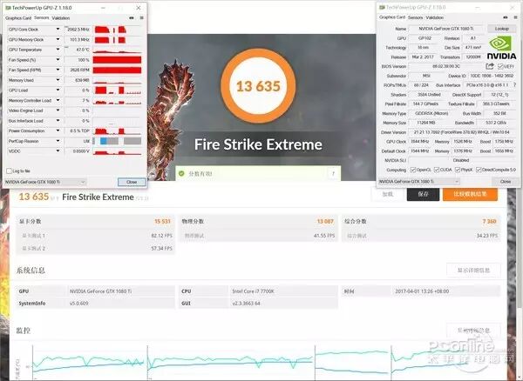The image size is (523, 381).
Task: Open GPU Core Clock sensor dropdown arrow
Action: (x=58, y=30)
